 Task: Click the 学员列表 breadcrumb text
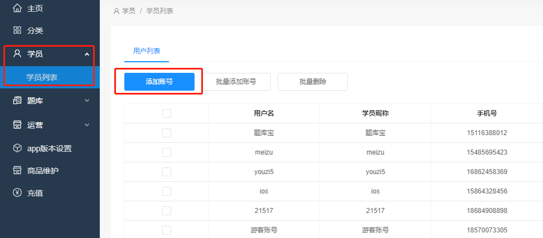tap(159, 11)
